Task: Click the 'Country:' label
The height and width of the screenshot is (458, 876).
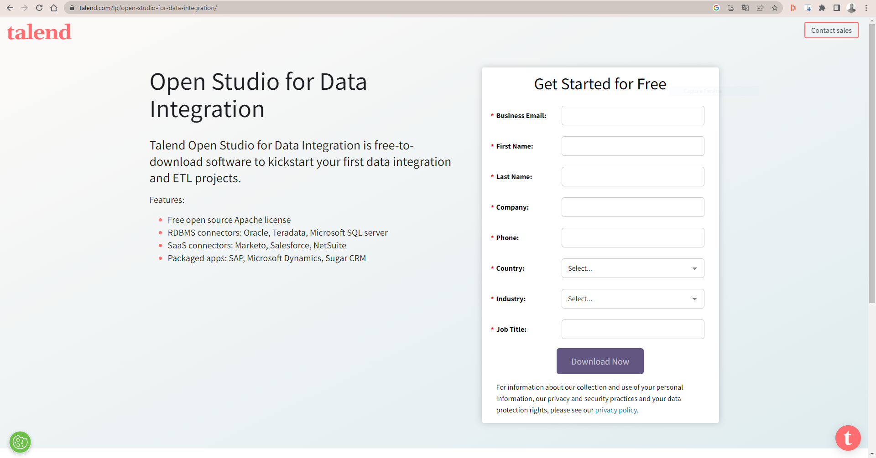Action: tap(510, 268)
